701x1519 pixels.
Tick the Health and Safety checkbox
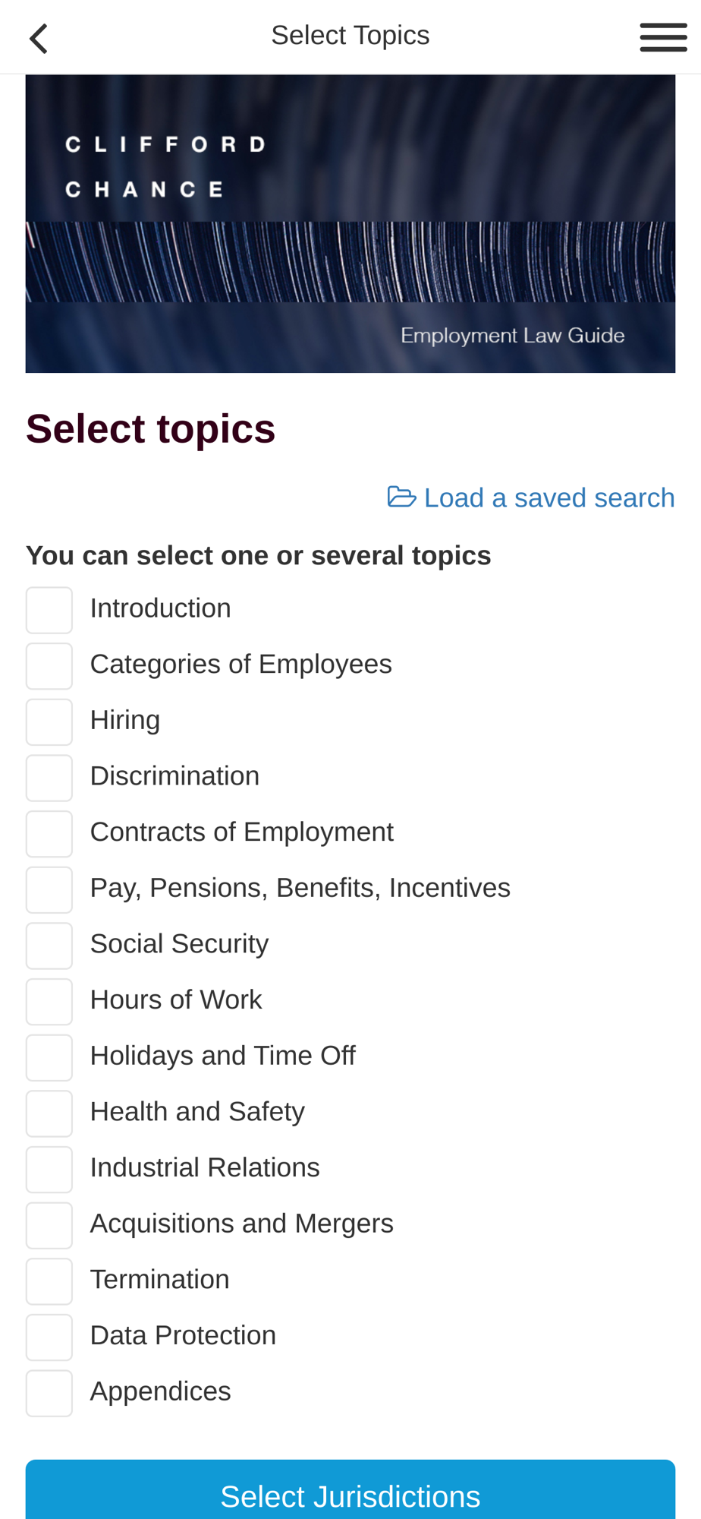(49, 1113)
